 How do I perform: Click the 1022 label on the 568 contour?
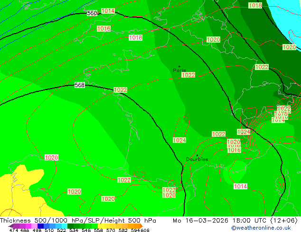pos(121,90)
